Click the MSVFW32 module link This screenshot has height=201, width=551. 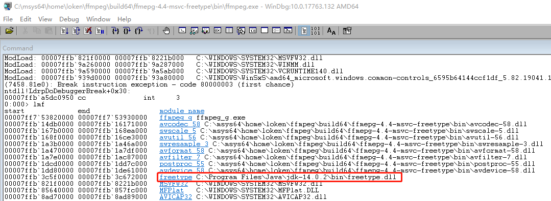pyautogui.click(x=174, y=184)
